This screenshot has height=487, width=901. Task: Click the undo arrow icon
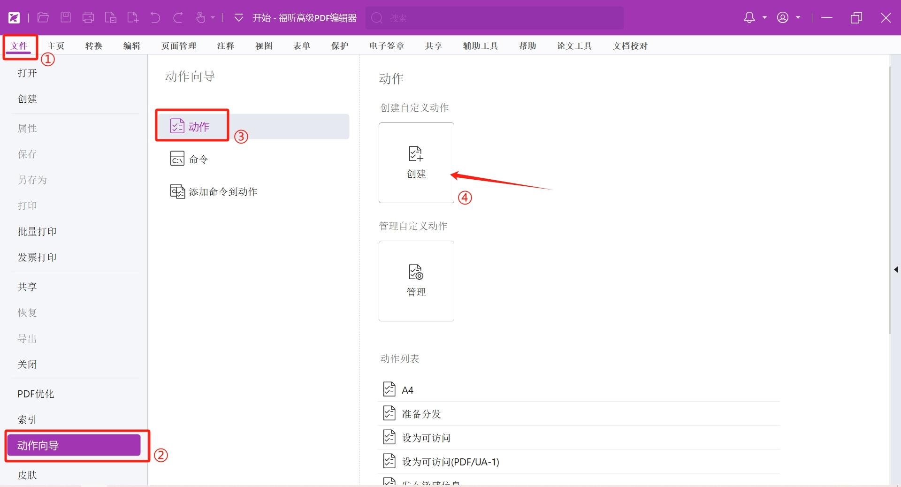(155, 18)
